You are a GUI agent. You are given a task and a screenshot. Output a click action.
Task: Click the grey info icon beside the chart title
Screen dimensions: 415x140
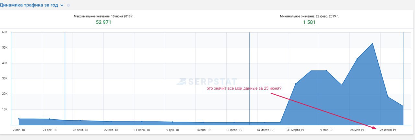pos(68,5)
